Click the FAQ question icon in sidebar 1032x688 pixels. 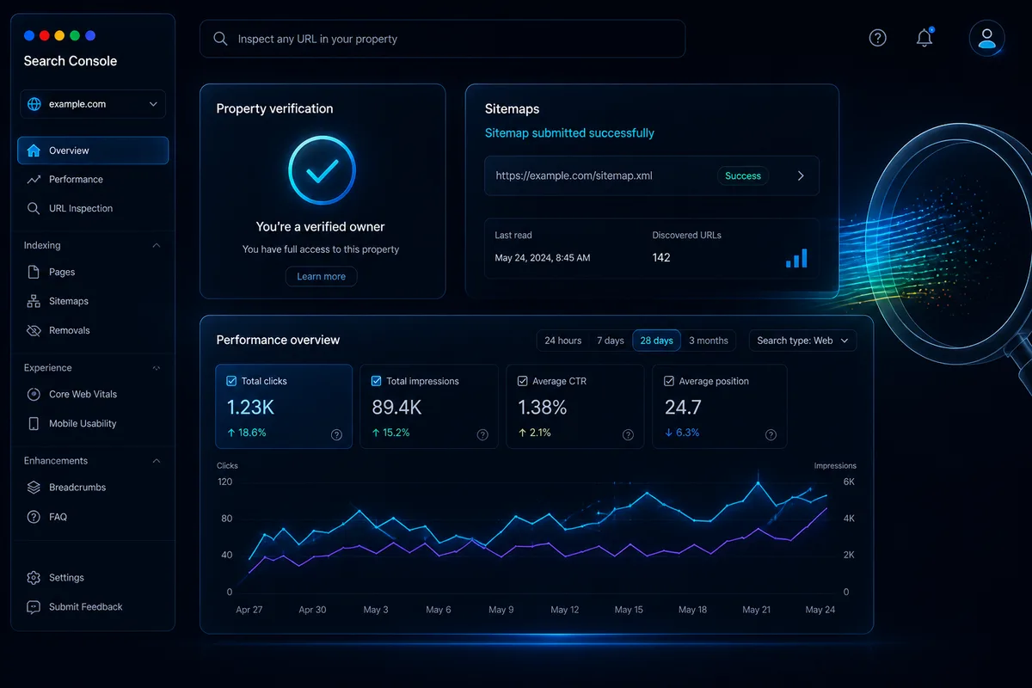(34, 517)
